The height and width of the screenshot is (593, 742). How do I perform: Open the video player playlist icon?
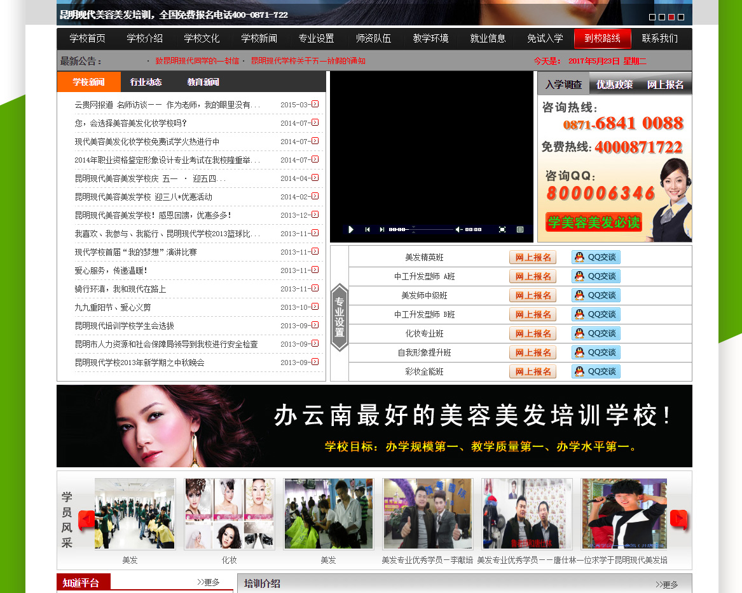(x=520, y=229)
